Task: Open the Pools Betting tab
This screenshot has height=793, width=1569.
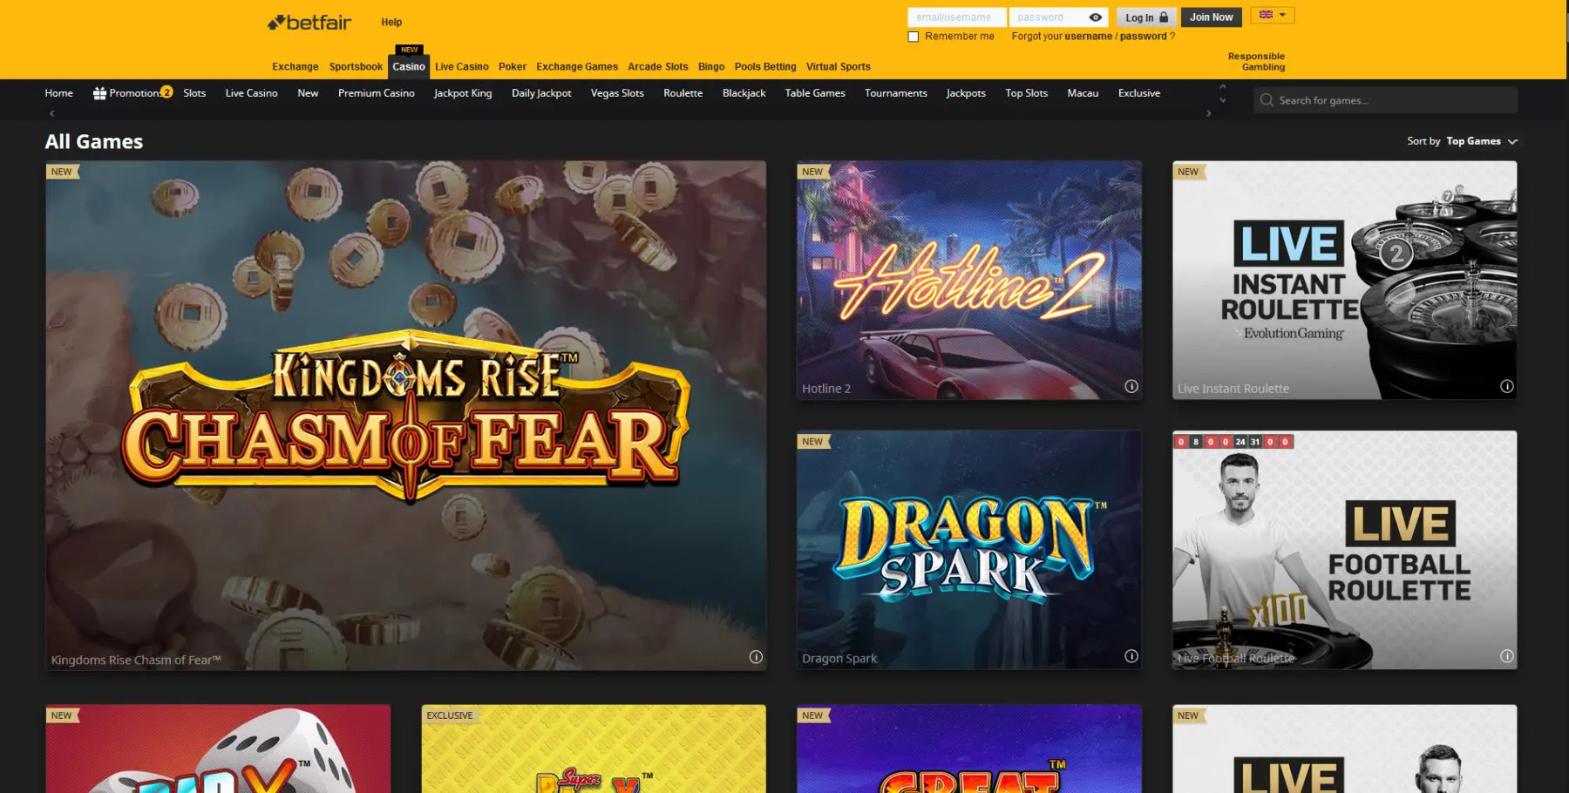Action: 765,67
